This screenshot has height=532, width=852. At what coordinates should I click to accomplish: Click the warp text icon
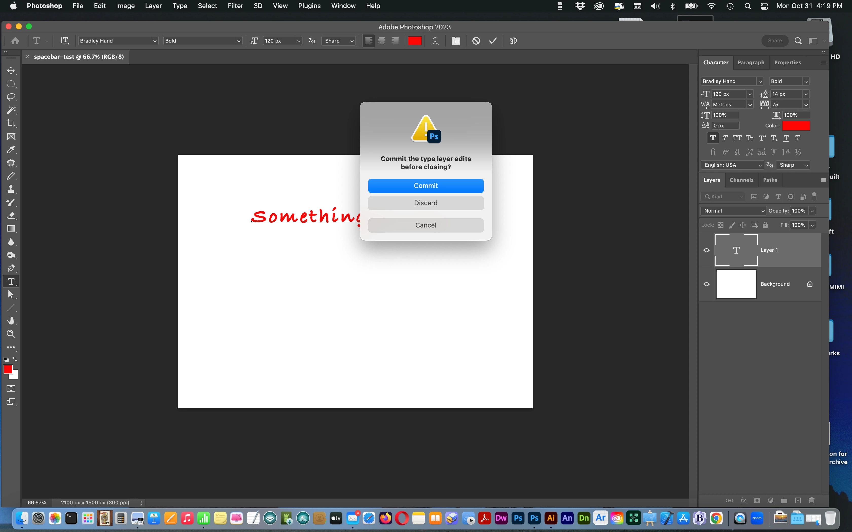[x=435, y=41]
